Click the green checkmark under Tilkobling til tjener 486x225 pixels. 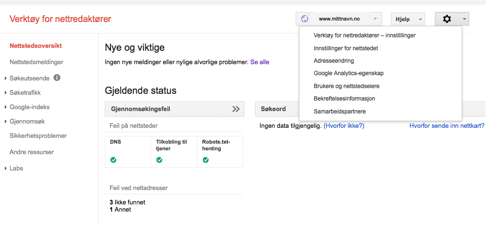point(159,160)
